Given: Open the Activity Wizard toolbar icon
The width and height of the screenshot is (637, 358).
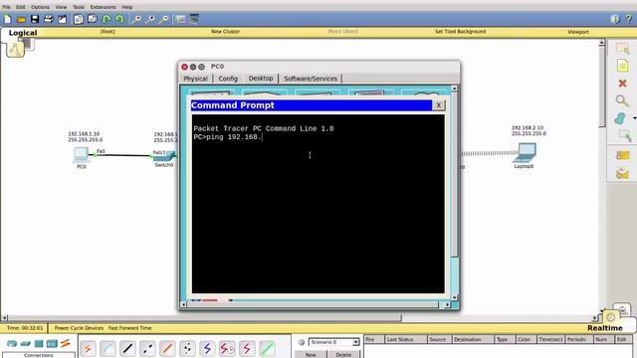Looking at the screenshot, I should coord(62,19).
